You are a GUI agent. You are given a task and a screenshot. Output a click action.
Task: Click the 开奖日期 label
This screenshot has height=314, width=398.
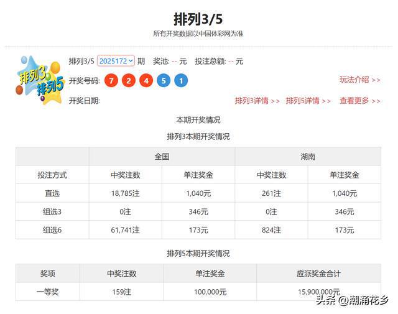pos(85,101)
